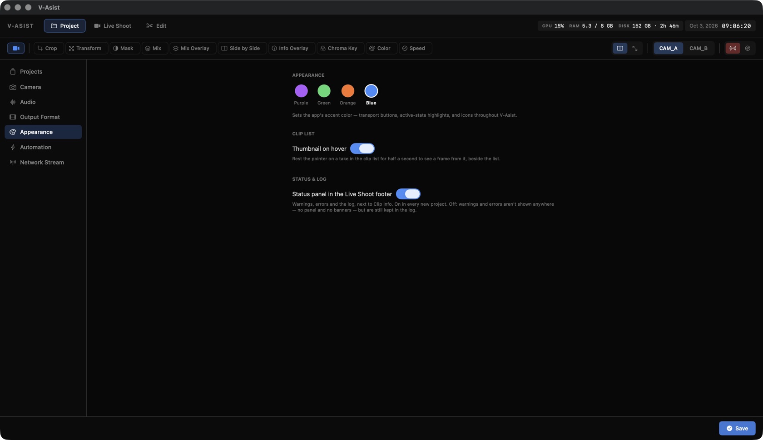This screenshot has width=763, height=440.
Task: Go to the Edit tab
Action: 156,26
